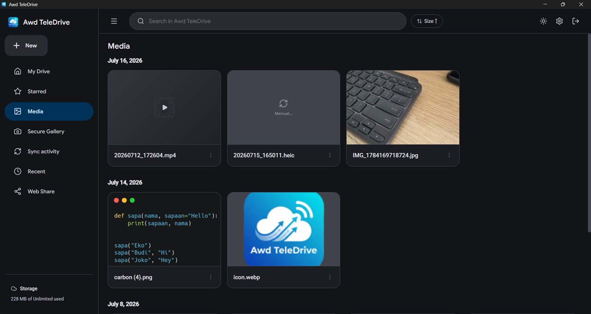This screenshot has height=314, width=591.
Task: Toggle light/dark theme sun icon
Action: [543, 21]
